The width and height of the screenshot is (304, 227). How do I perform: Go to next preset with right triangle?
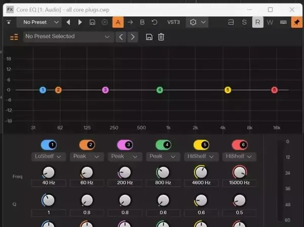80,22
